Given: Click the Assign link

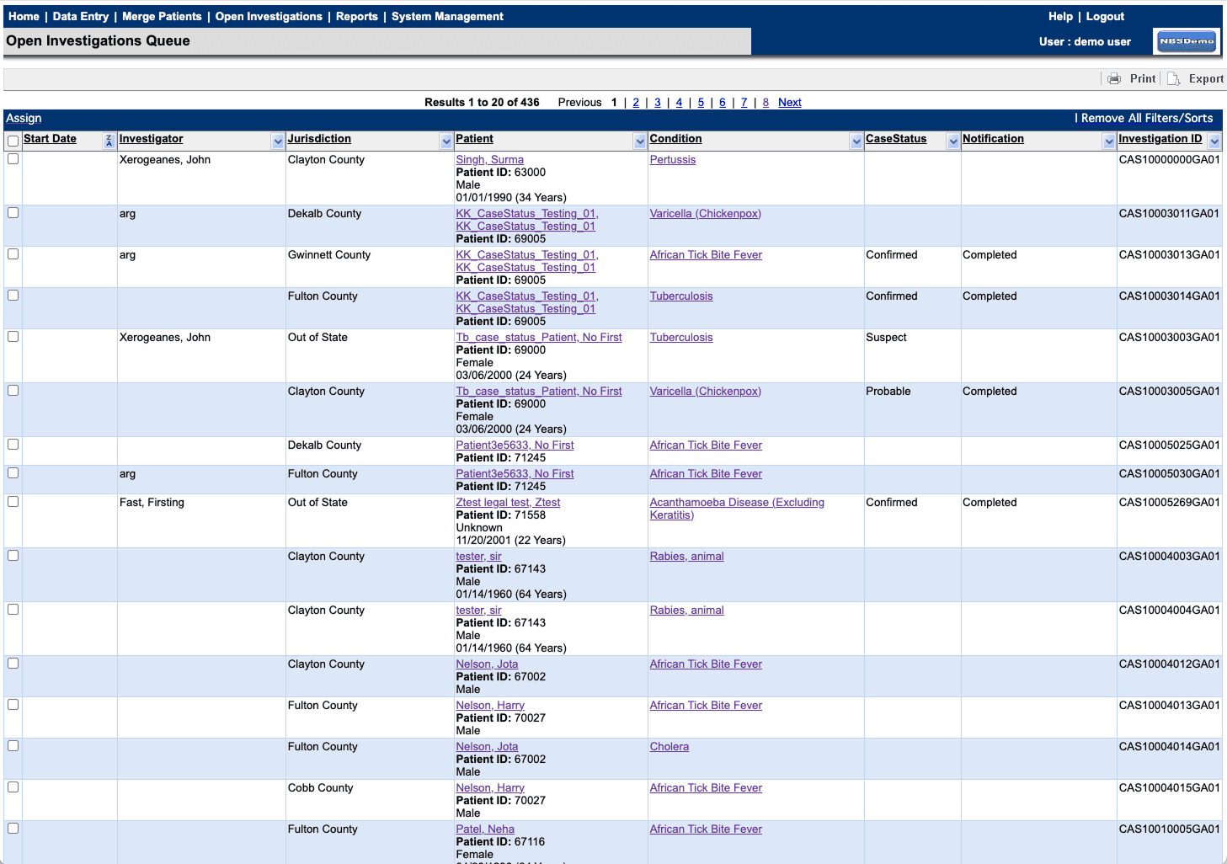Looking at the screenshot, I should point(24,119).
